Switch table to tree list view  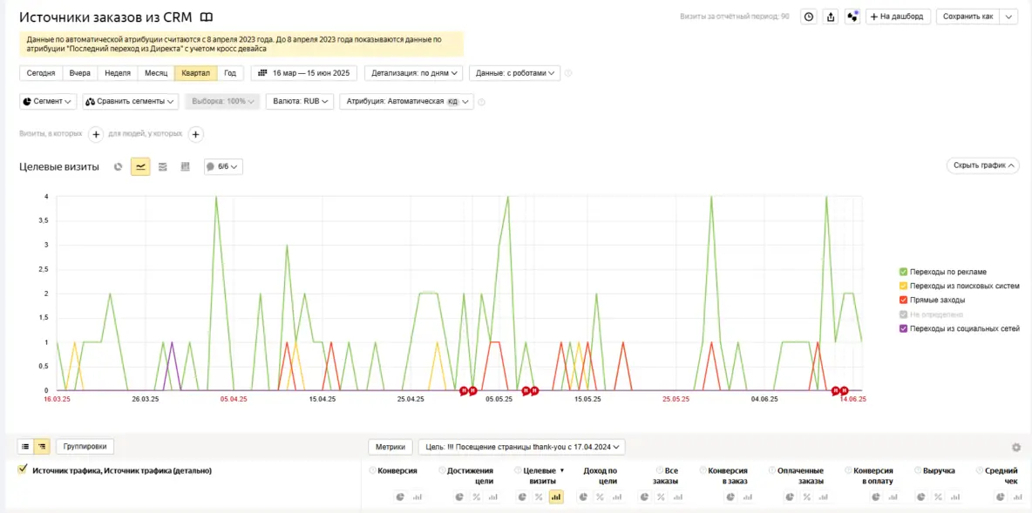[42, 446]
